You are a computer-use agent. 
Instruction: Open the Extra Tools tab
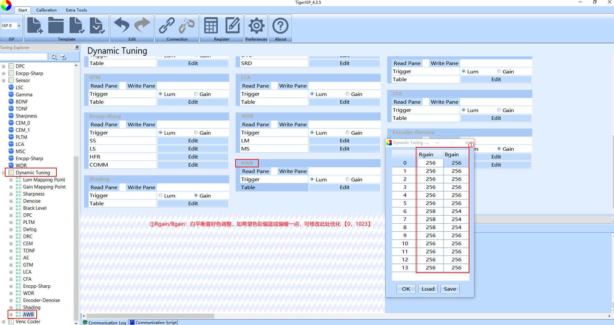(76, 10)
